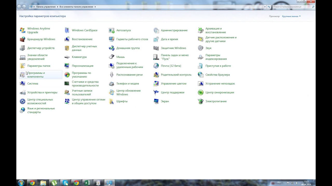The image size is (332, 186).
Task: Open Приступая к работе link
Action: [x=218, y=66]
